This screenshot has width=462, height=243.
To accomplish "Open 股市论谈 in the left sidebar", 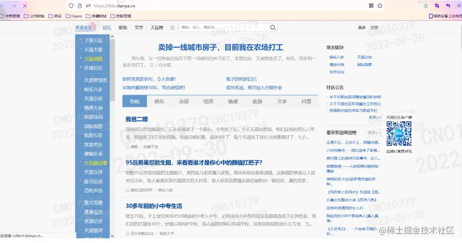I will pyautogui.click(x=93, y=181).
